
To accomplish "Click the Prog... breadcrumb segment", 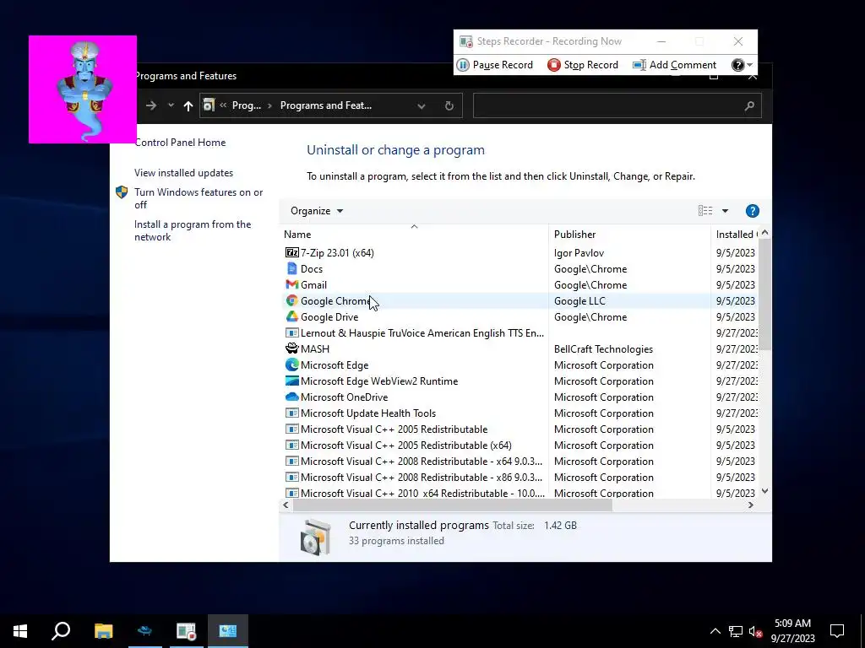I will [247, 105].
